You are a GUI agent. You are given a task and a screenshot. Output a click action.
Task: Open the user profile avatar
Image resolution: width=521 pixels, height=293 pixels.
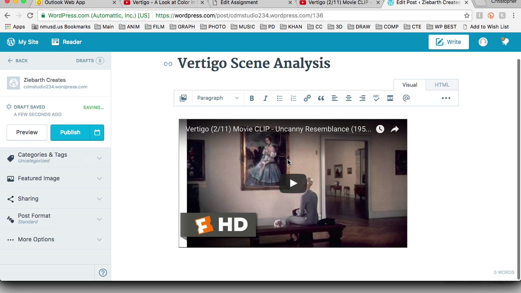click(x=483, y=42)
